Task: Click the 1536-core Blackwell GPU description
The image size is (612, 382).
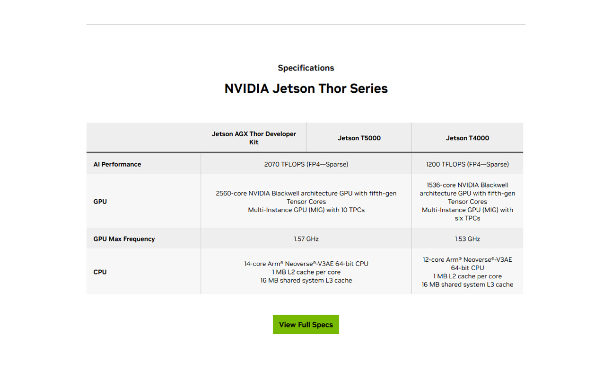Action: coord(467,202)
